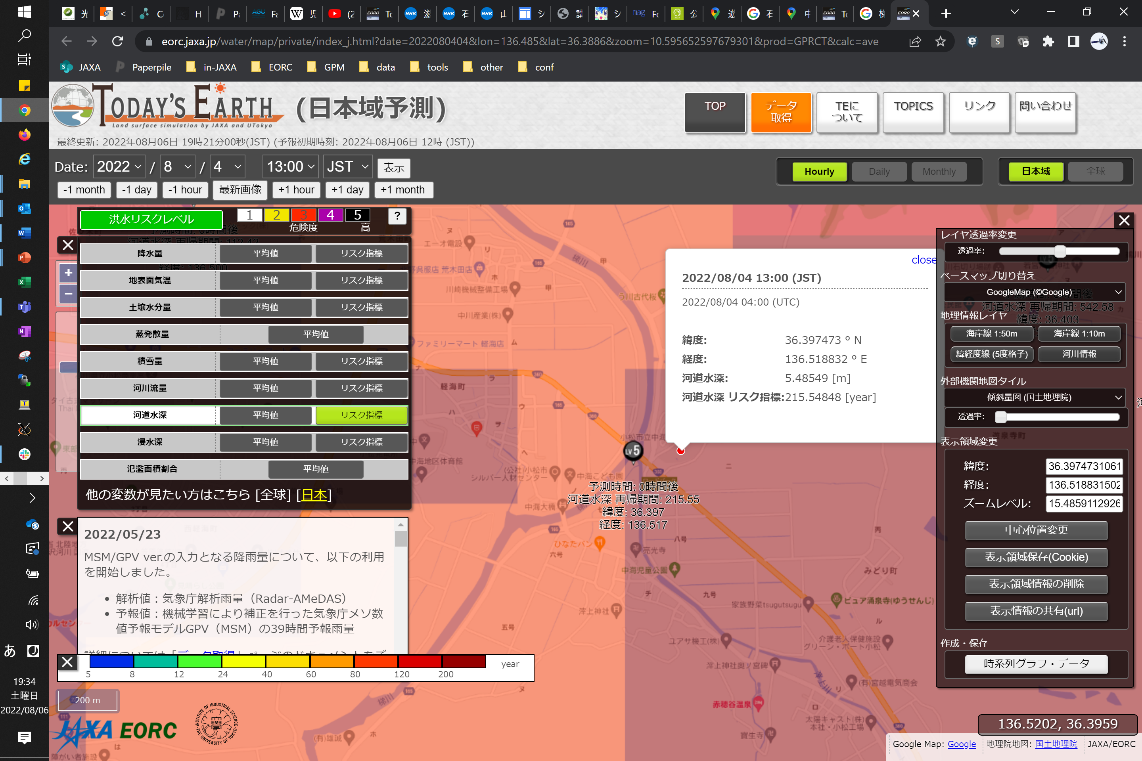The image size is (1142, 761).
Task: Open the TOPICS navigation item
Action: pyautogui.click(x=913, y=112)
